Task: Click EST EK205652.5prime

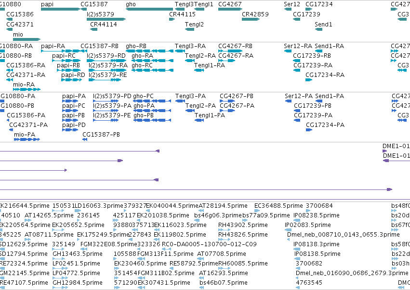Action: pos(58,230)
